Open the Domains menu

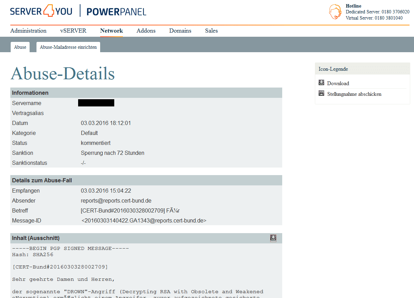click(180, 31)
